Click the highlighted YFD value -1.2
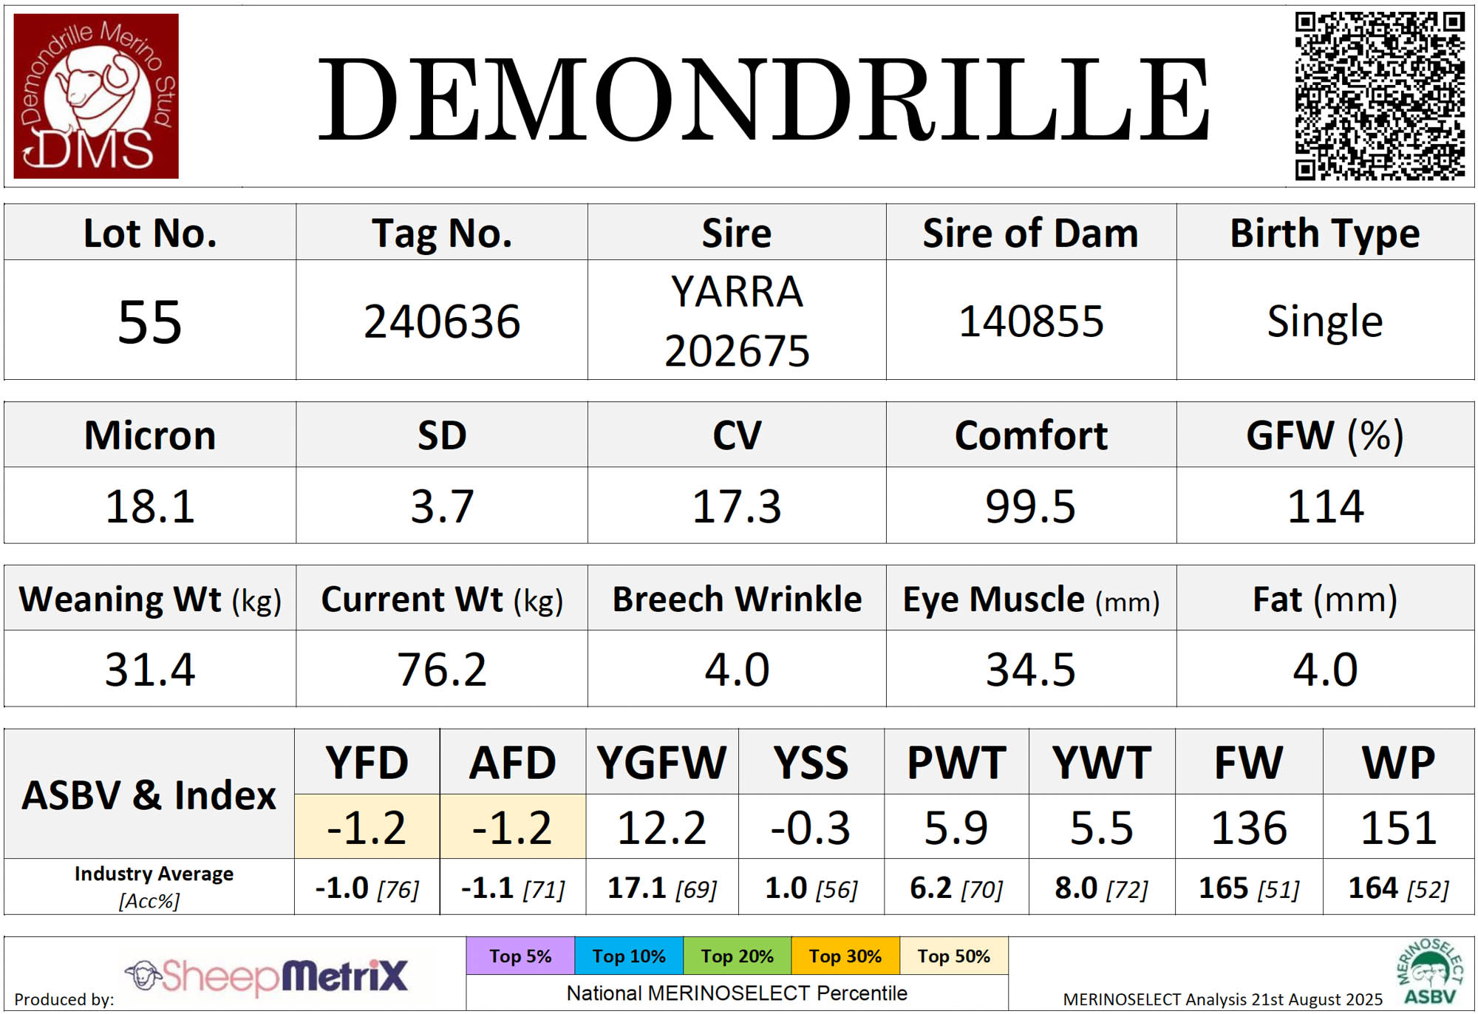The image size is (1478, 1014). pos(367,827)
